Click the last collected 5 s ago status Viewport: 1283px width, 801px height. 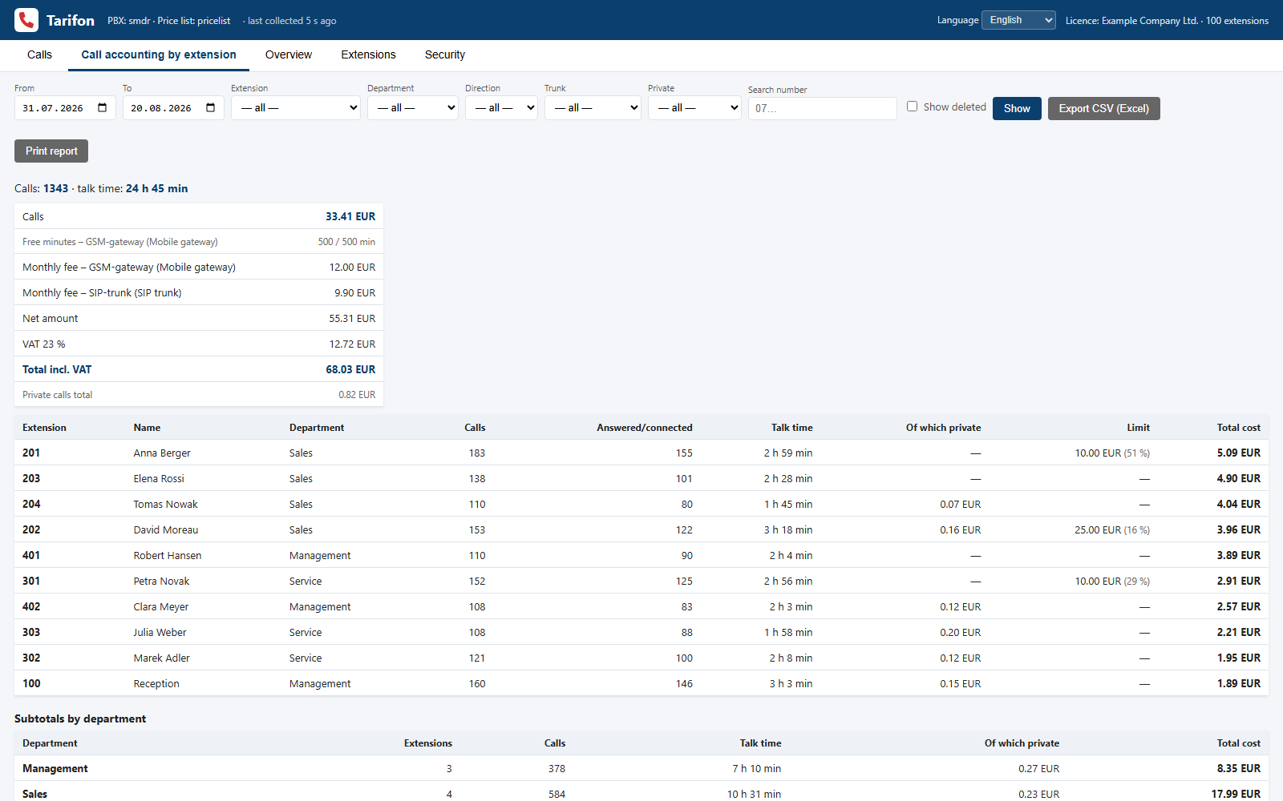tap(292, 20)
